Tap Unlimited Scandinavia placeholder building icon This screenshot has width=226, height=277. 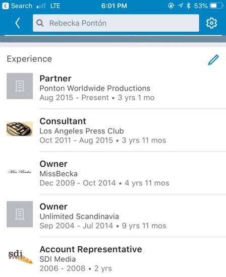(x=20, y=214)
